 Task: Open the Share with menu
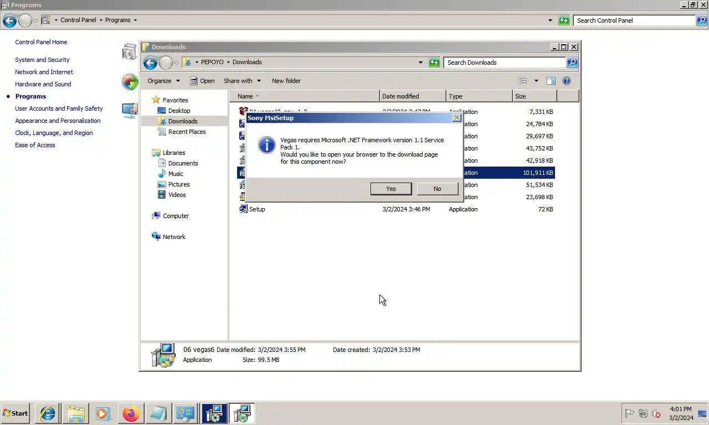tap(242, 81)
